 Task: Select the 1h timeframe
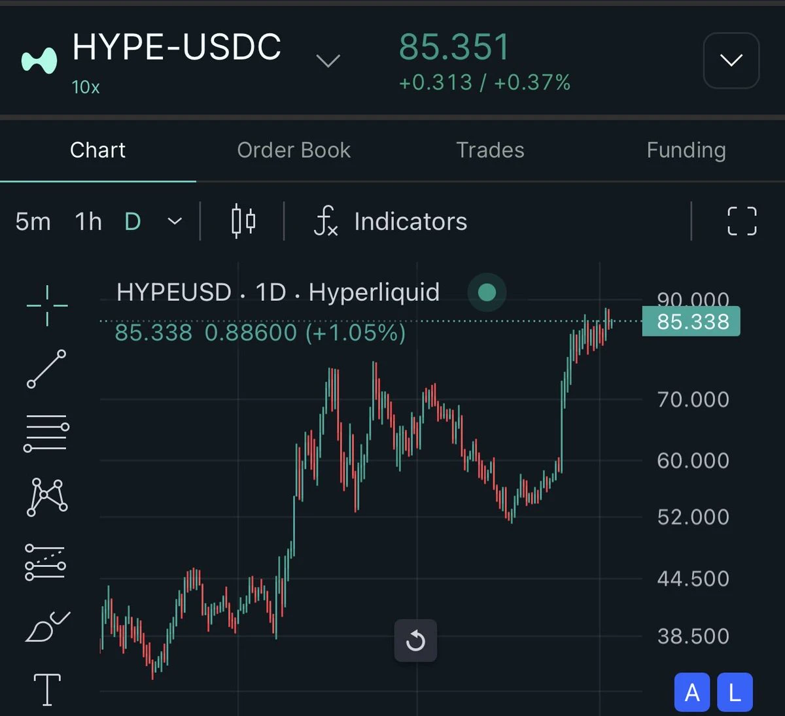point(88,222)
